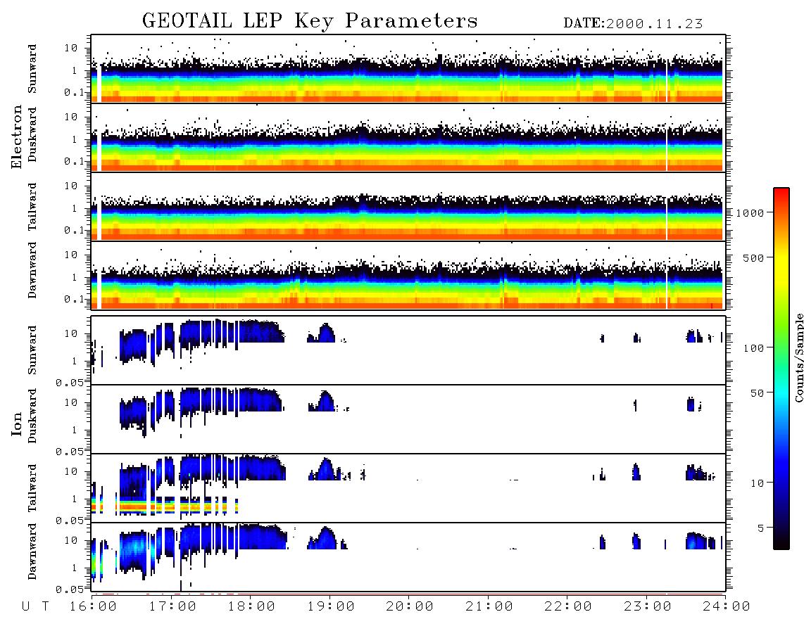The height and width of the screenshot is (619, 804).
Task: Click the 19:00 time tick label
Action: click(x=331, y=606)
